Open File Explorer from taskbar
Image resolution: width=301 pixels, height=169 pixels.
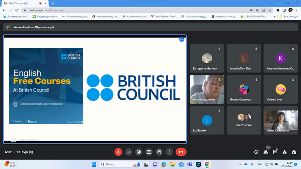click(x=172, y=164)
